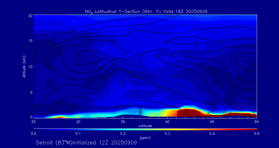This screenshot has width=279, height=148.
Task: Click the 5 km altitude tick label
Action: point(30,92)
